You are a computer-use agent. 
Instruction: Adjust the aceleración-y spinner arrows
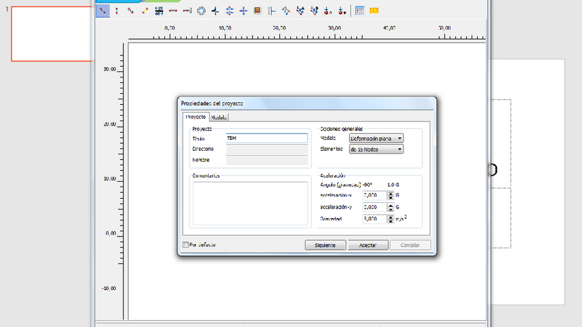pos(391,207)
